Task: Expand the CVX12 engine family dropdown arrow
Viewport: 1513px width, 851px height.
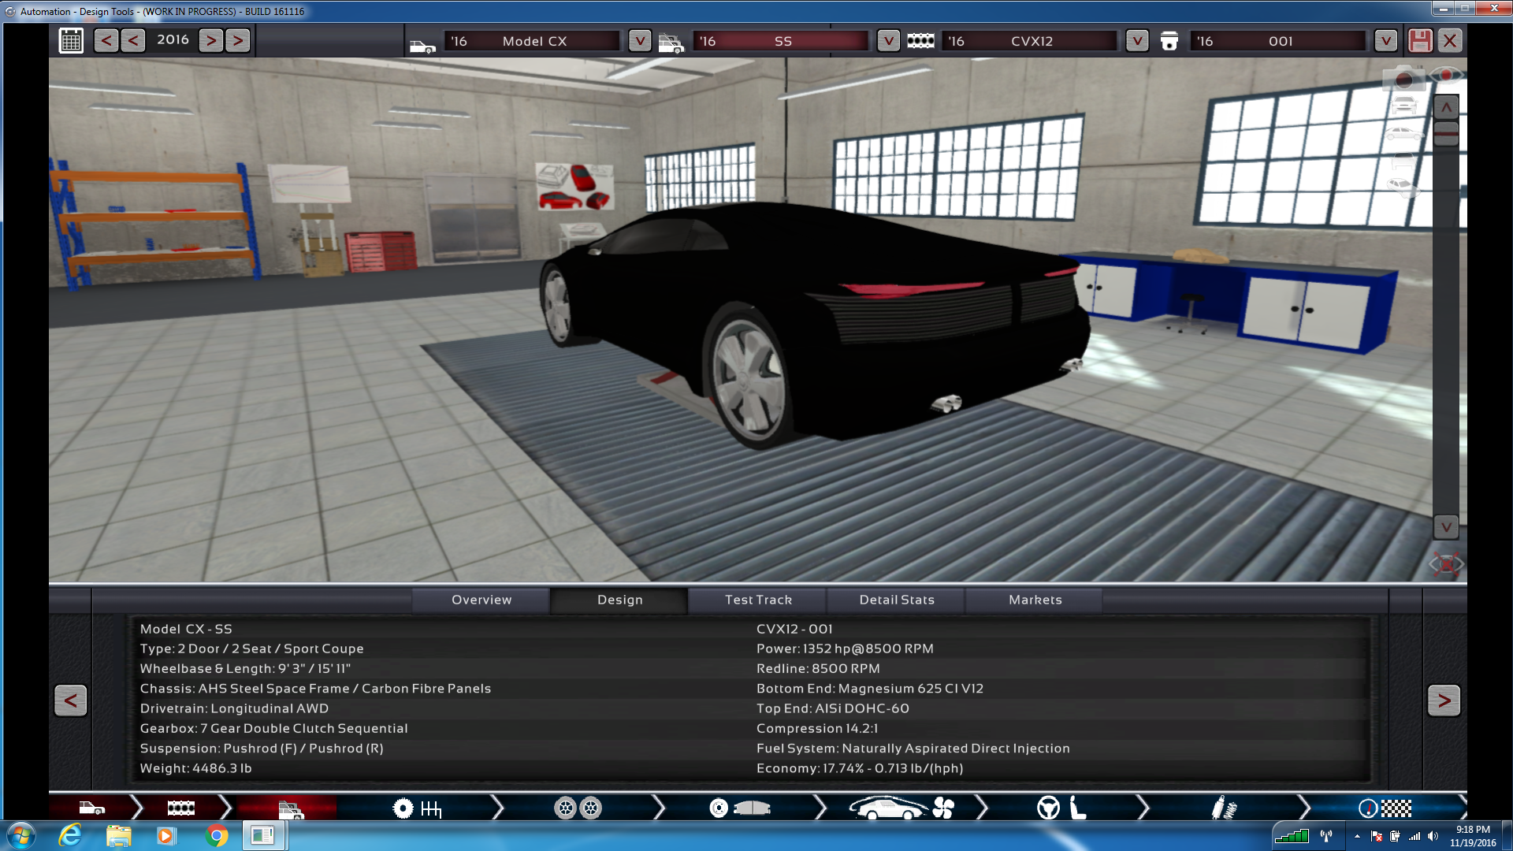Action: point(1137,40)
